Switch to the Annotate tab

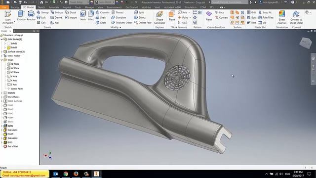[x=54, y=7]
